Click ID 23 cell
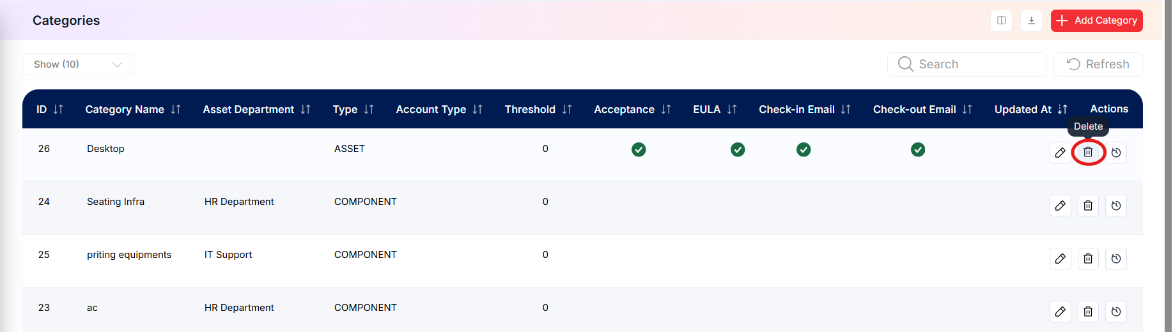Viewport: 1173px width, 332px height. click(44, 308)
